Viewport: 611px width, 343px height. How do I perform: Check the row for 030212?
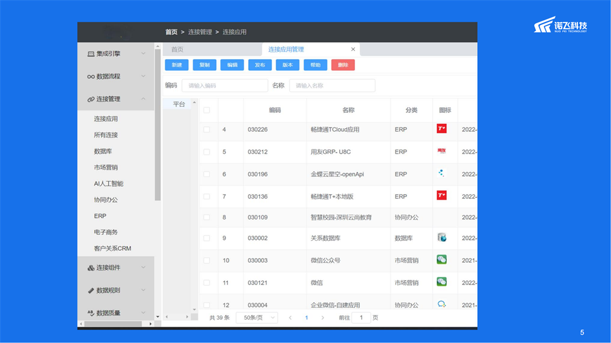[207, 152]
